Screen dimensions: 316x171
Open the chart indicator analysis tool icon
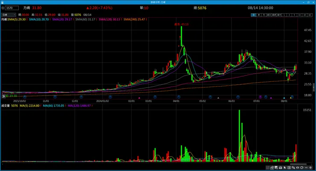click(x=272, y=168)
